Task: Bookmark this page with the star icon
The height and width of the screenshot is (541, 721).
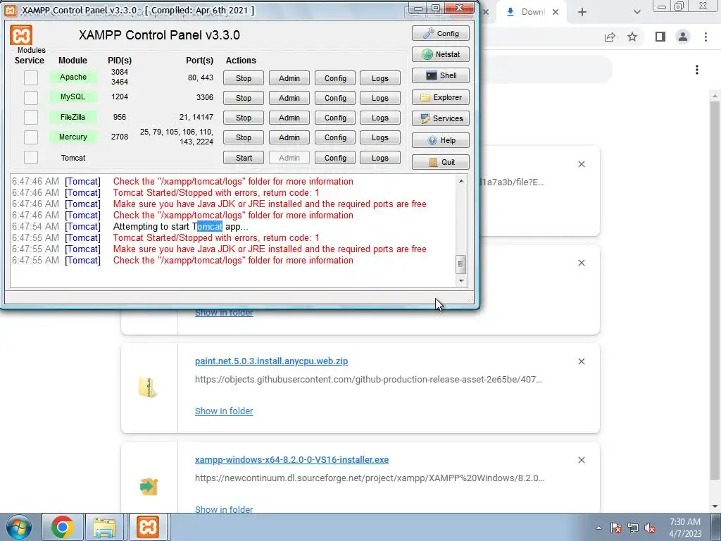Action: (632, 37)
